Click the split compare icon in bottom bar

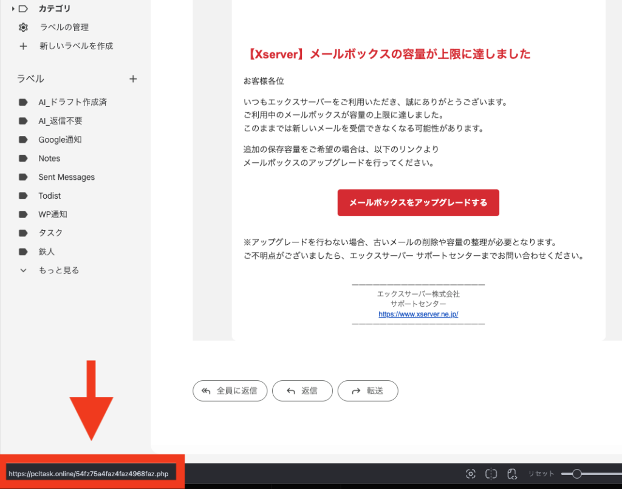coord(491,474)
